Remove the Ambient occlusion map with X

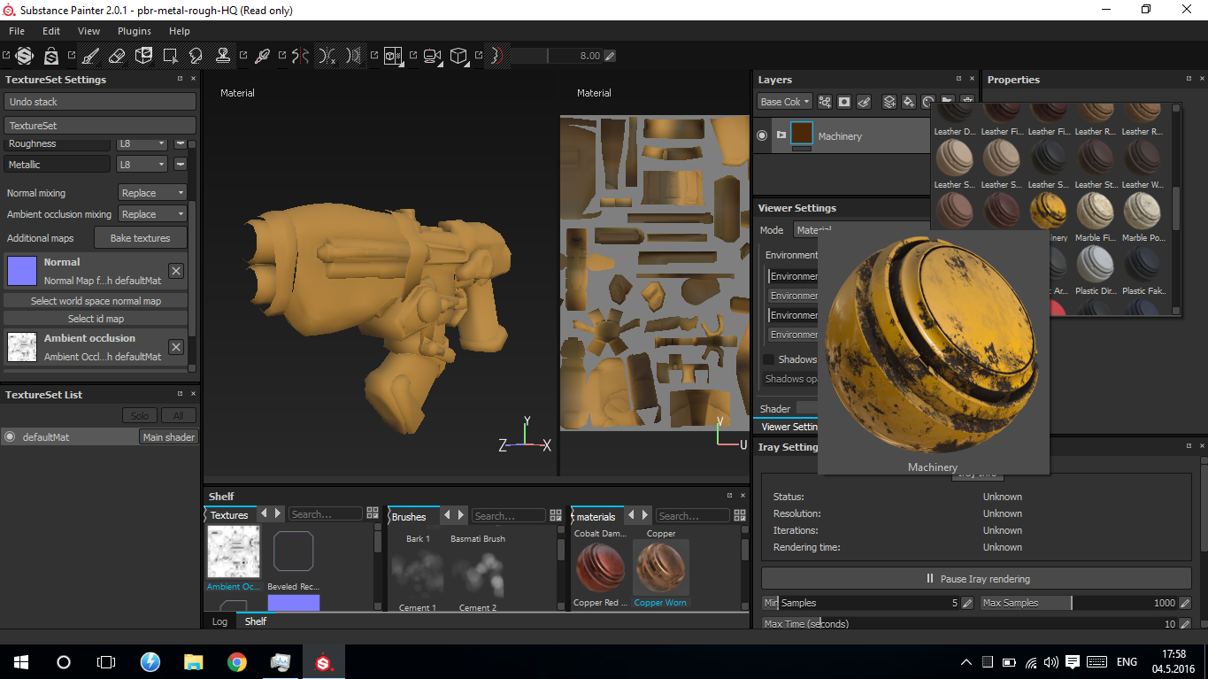(x=176, y=347)
